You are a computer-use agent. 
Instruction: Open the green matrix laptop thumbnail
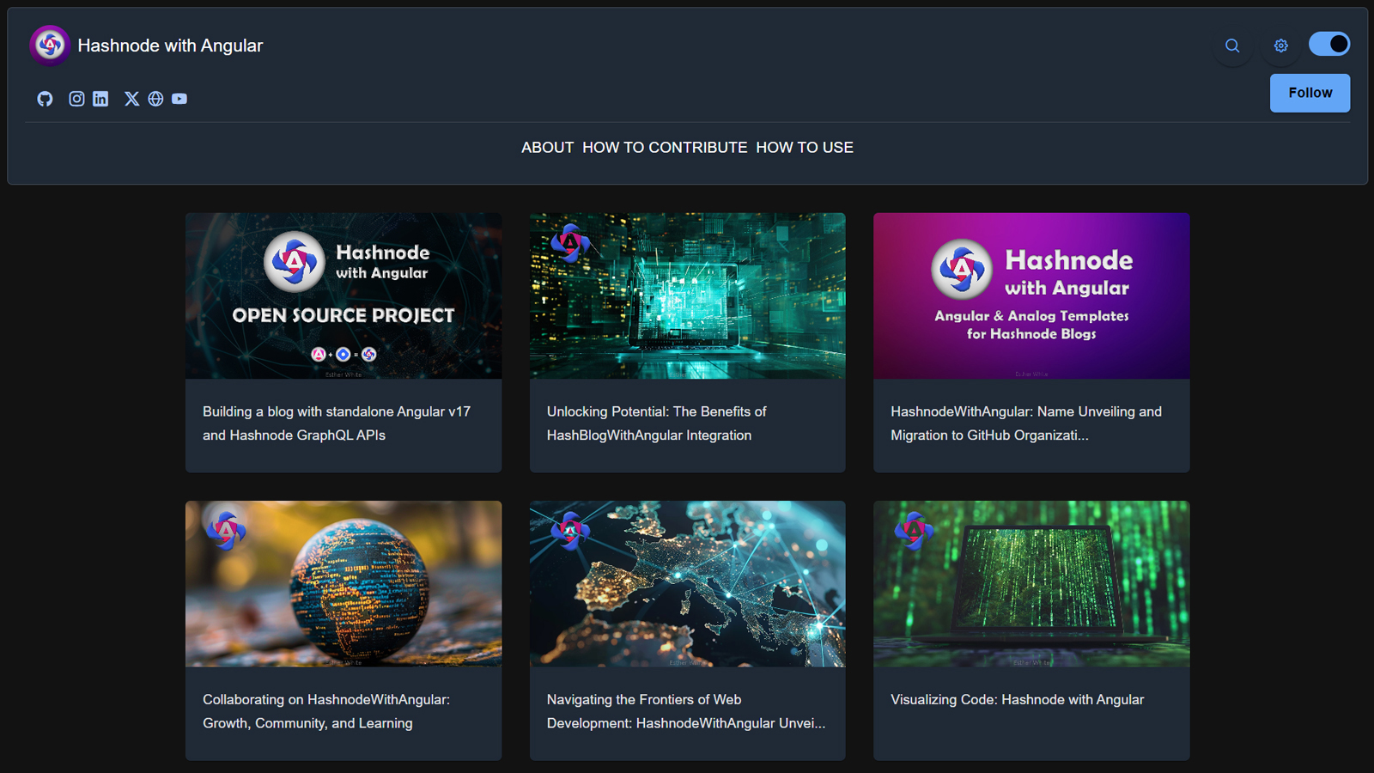pos(1031,584)
